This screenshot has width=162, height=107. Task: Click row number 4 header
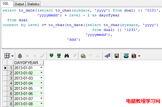(x=10, y=83)
